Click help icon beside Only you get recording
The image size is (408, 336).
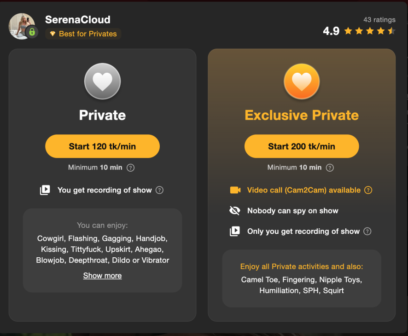tap(367, 231)
